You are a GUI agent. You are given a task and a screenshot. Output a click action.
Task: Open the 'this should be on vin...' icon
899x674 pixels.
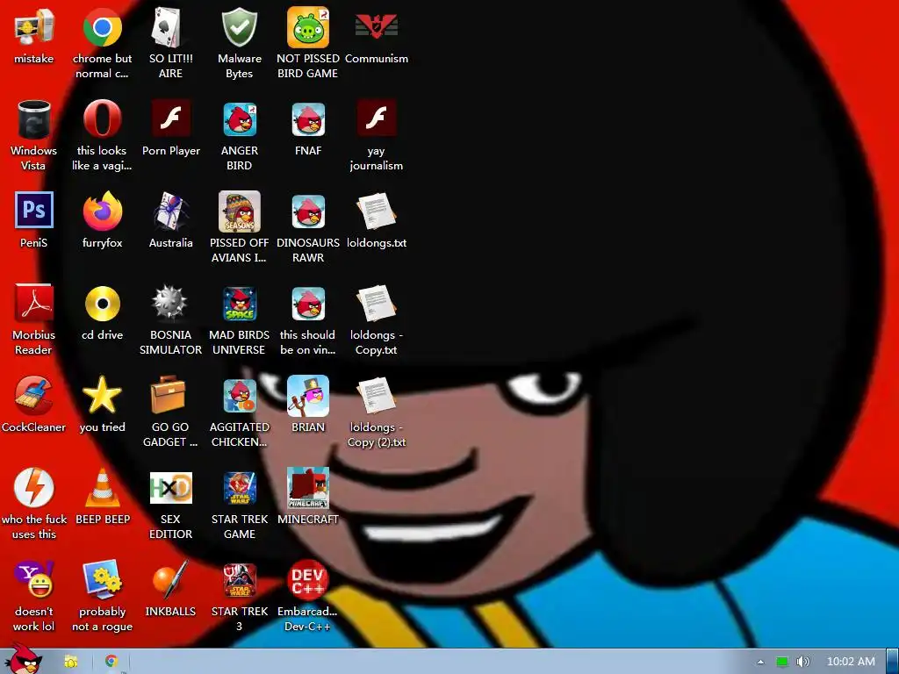pos(308,304)
